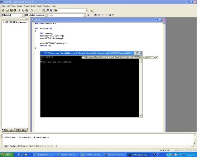
Task: Open the Window menu
Action: pyautogui.click(x=47, y=6)
